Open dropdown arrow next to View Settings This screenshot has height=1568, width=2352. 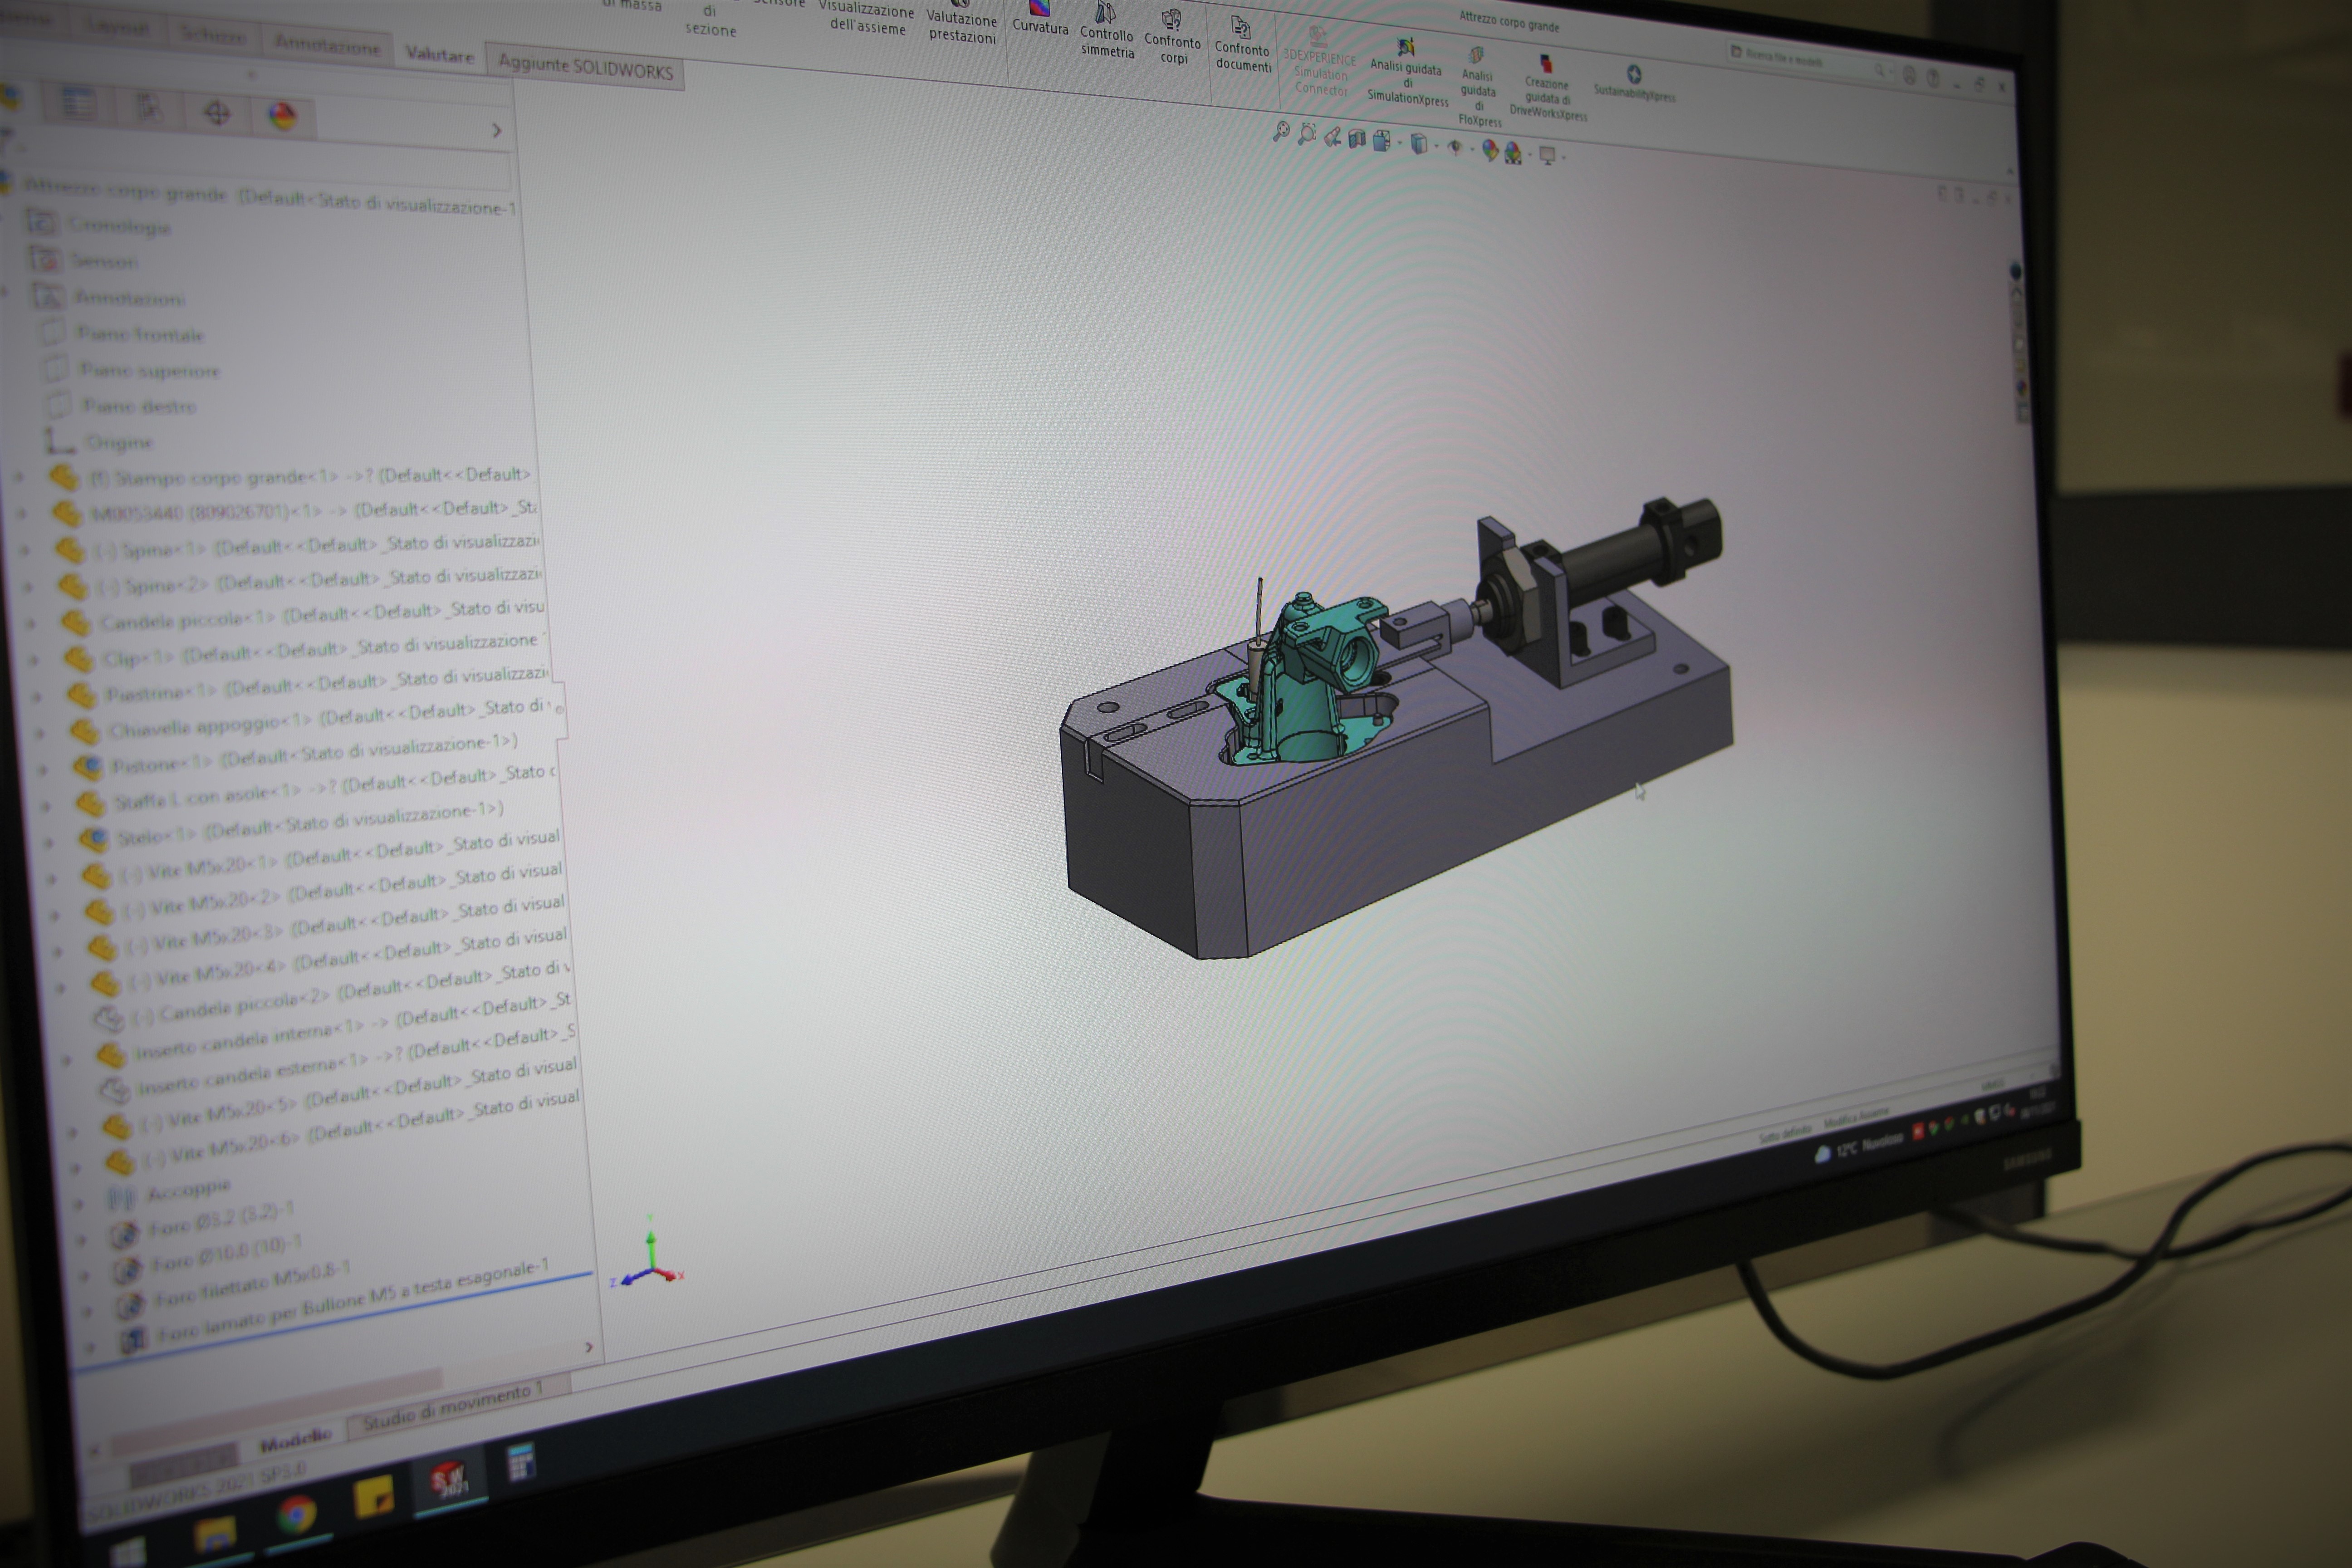1563,158
